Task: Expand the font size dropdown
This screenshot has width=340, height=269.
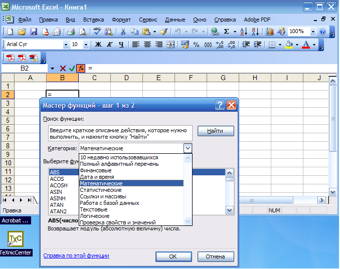Action: click(86, 45)
